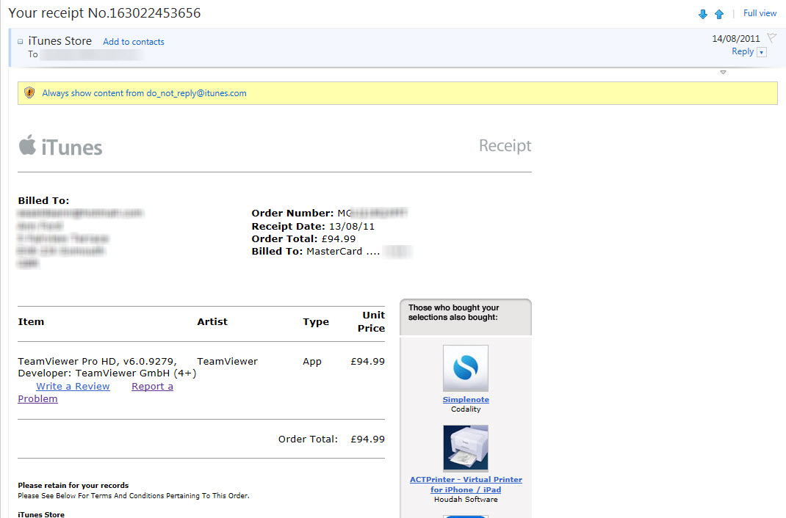Image resolution: width=786 pixels, height=518 pixels.
Task: Go to previous message with up arrow
Action: coord(719,14)
